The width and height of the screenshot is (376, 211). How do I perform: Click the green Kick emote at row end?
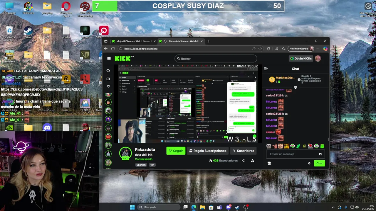322,146
